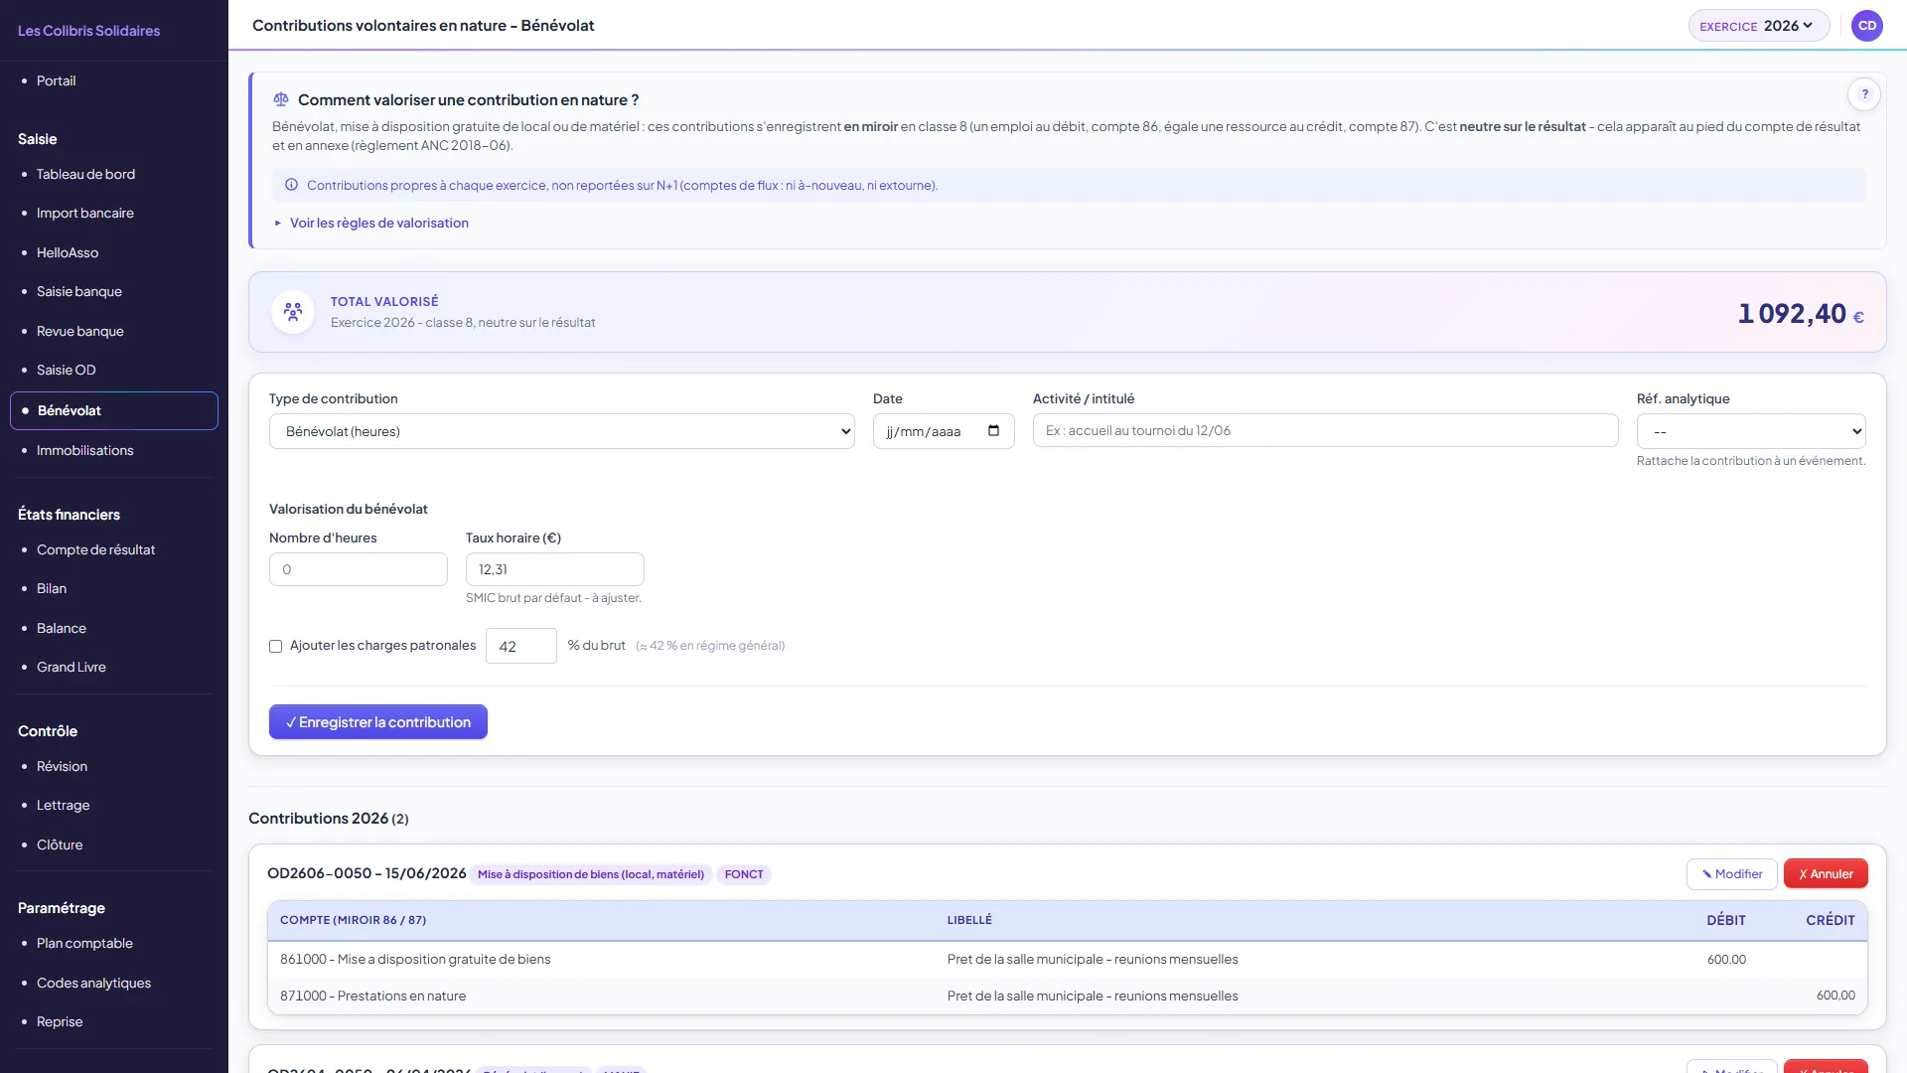Viewport: 1907px width, 1073px height.
Task: Open Saisie OD page
Action: click(x=67, y=370)
